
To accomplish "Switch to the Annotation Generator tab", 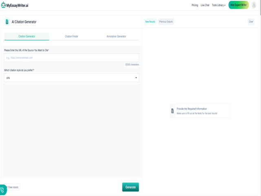I will pyautogui.click(x=116, y=36).
